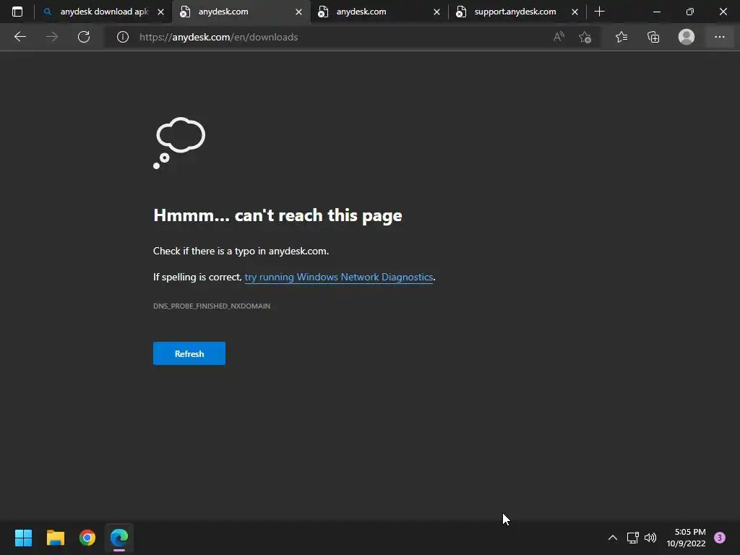Viewport: 740px width, 555px height.
Task: Click the 'can't reach this page' heading
Action: (x=278, y=215)
